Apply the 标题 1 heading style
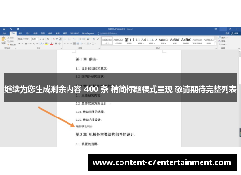This screenshot has width=241, height=175. click(130, 41)
